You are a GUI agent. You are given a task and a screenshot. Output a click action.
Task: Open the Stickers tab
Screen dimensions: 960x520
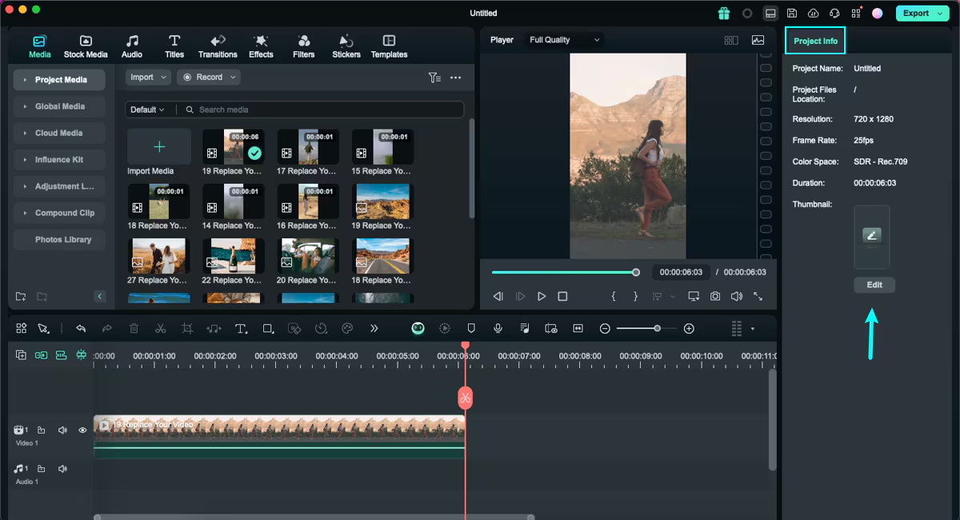coord(346,46)
